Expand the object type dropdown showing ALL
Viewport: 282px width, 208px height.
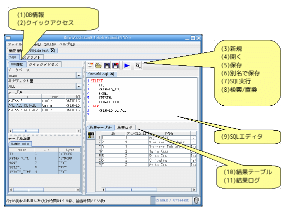tap(78, 86)
